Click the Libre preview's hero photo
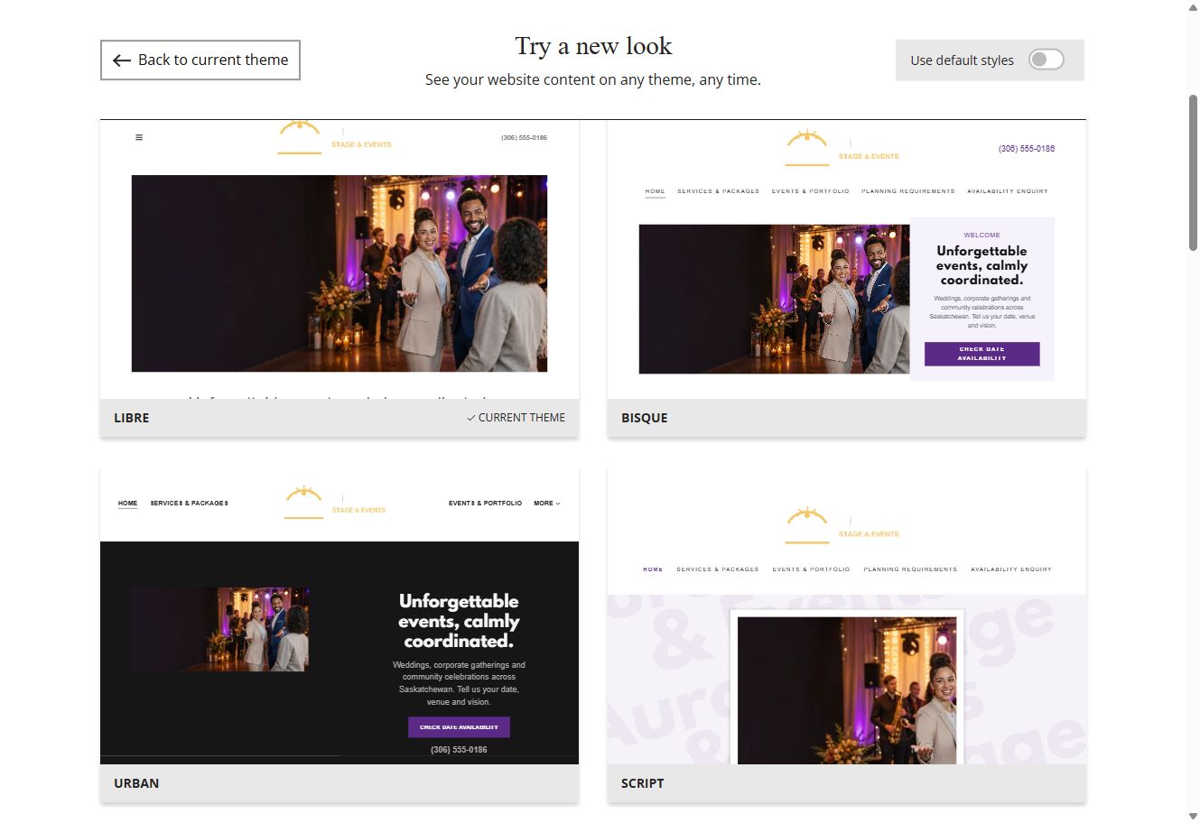The height and width of the screenshot is (823, 1200). click(x=340, y=273)
